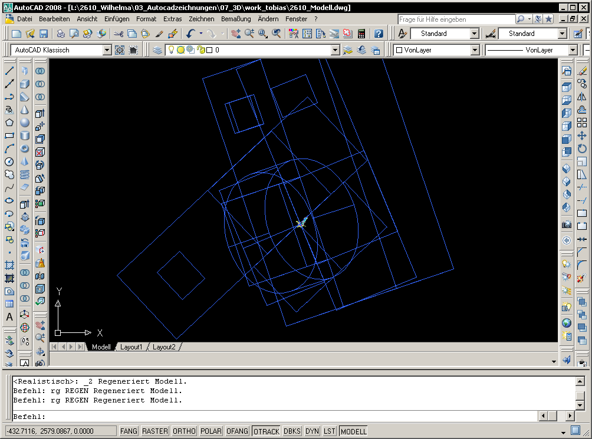Toggle DBKS dynamic UCS

coord(292,431)
